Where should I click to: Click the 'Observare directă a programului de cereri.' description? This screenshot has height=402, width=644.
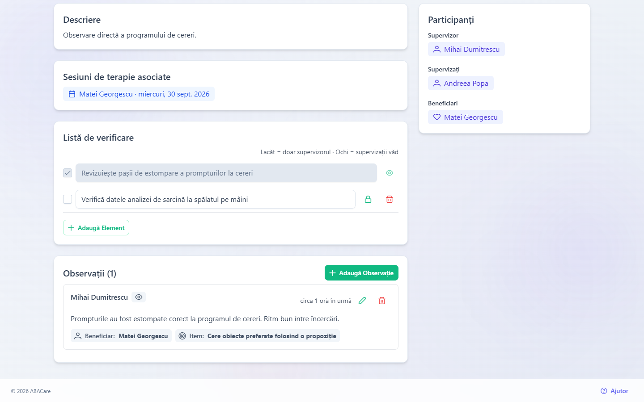(130, 35)
